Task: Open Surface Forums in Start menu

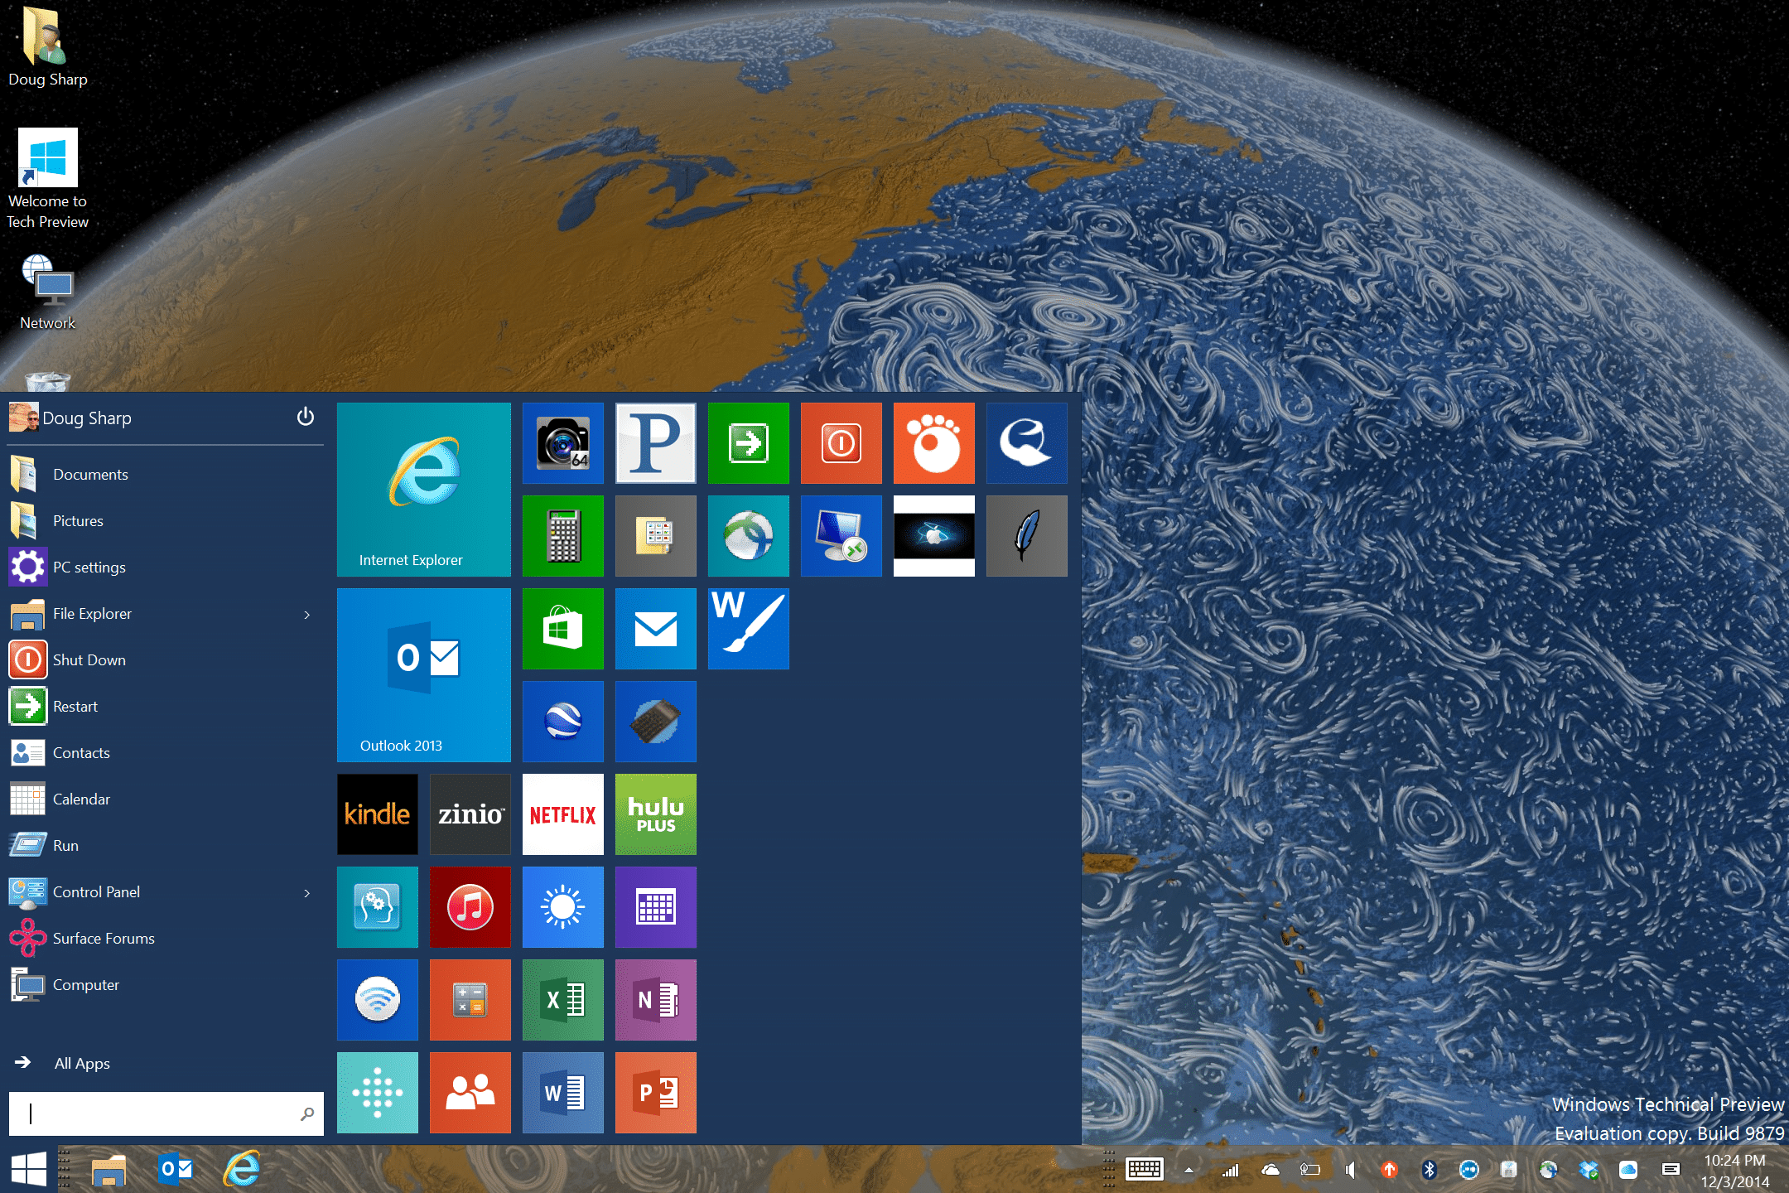Action: 166,939
